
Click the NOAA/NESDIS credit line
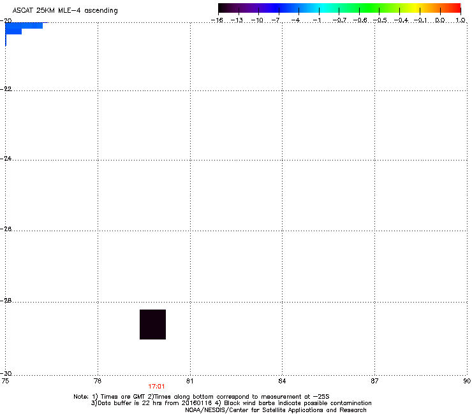point(276,410)
